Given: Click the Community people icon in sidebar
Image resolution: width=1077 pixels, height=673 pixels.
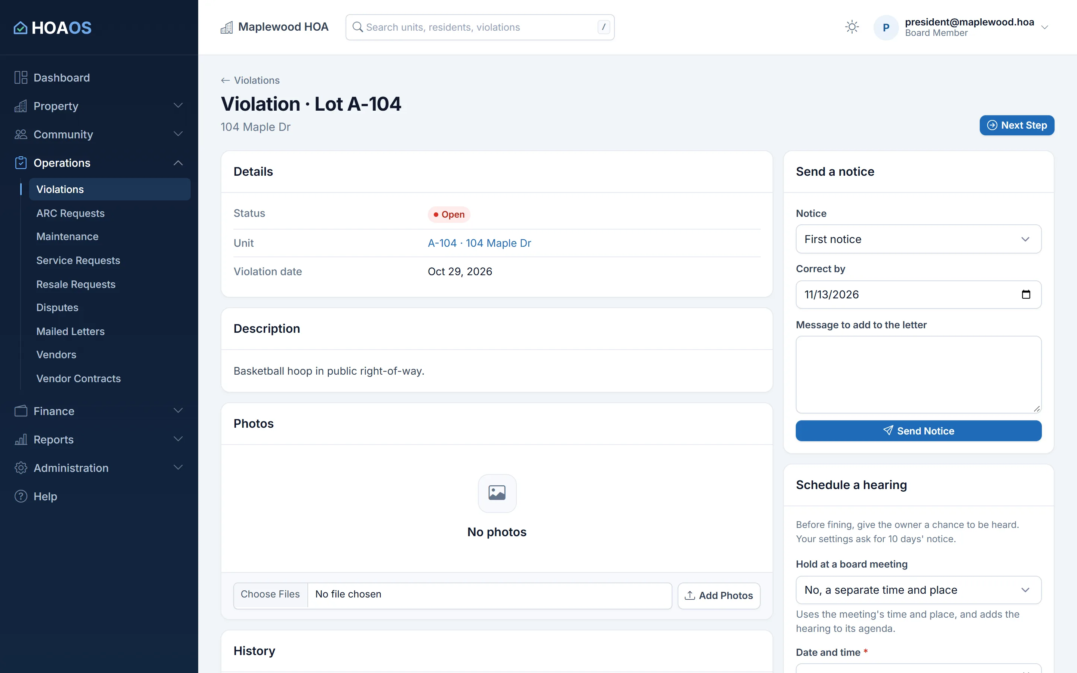Looking at the screenshot, I should (x=21, y=135).
